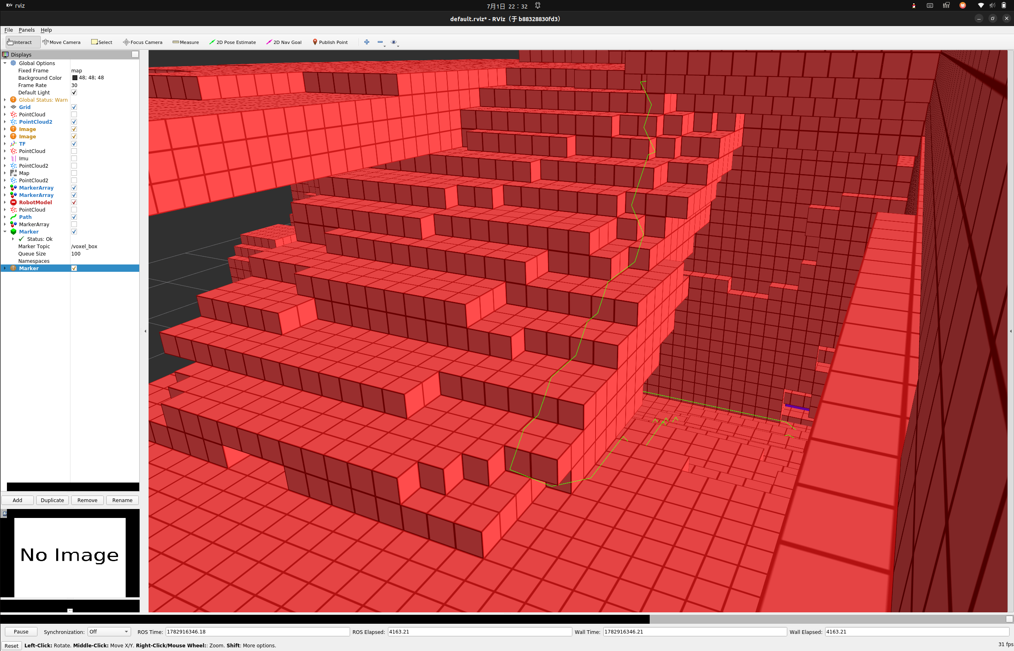Expand the Path display properties
Screen dimensions: 1014x651
coord(5,217)
